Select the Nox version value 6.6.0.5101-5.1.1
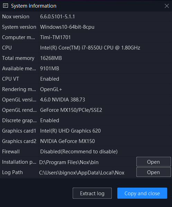Image resolution: width=172 pixels, height=207 pixels. click(57, 17)
